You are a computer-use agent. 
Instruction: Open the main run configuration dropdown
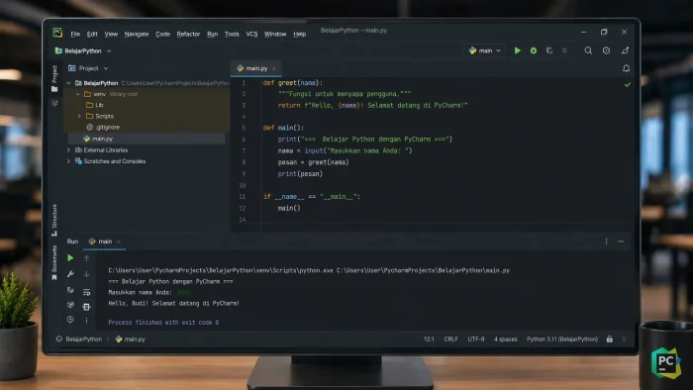click(x=485, y=50)
